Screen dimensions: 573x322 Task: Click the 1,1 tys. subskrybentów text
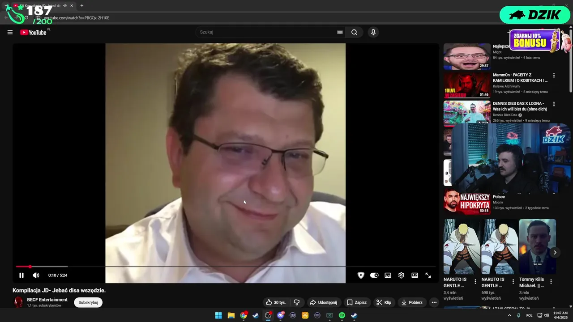tap(44, 305)
